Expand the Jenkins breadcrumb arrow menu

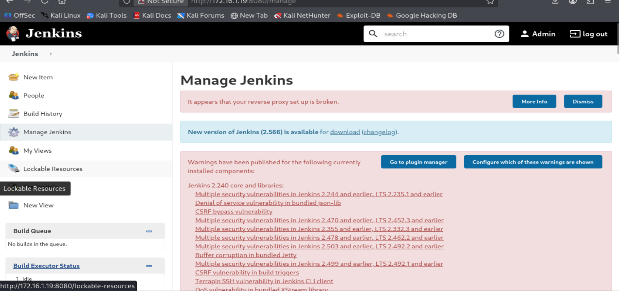click(x=51, y=54)
